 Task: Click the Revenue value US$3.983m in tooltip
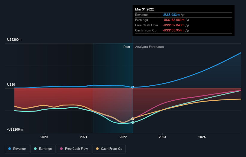point(171,15)
